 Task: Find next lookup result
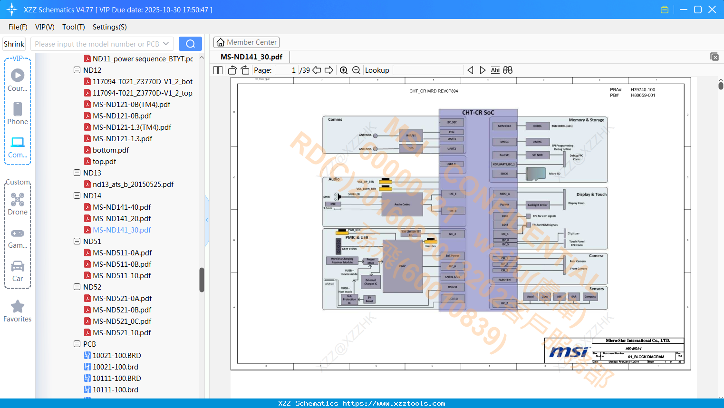[483, 70]
